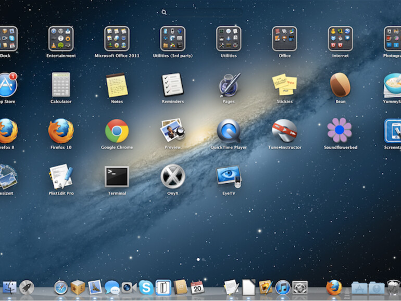
Task: Open the Terminal app
Action: click(x=117, y=177)
